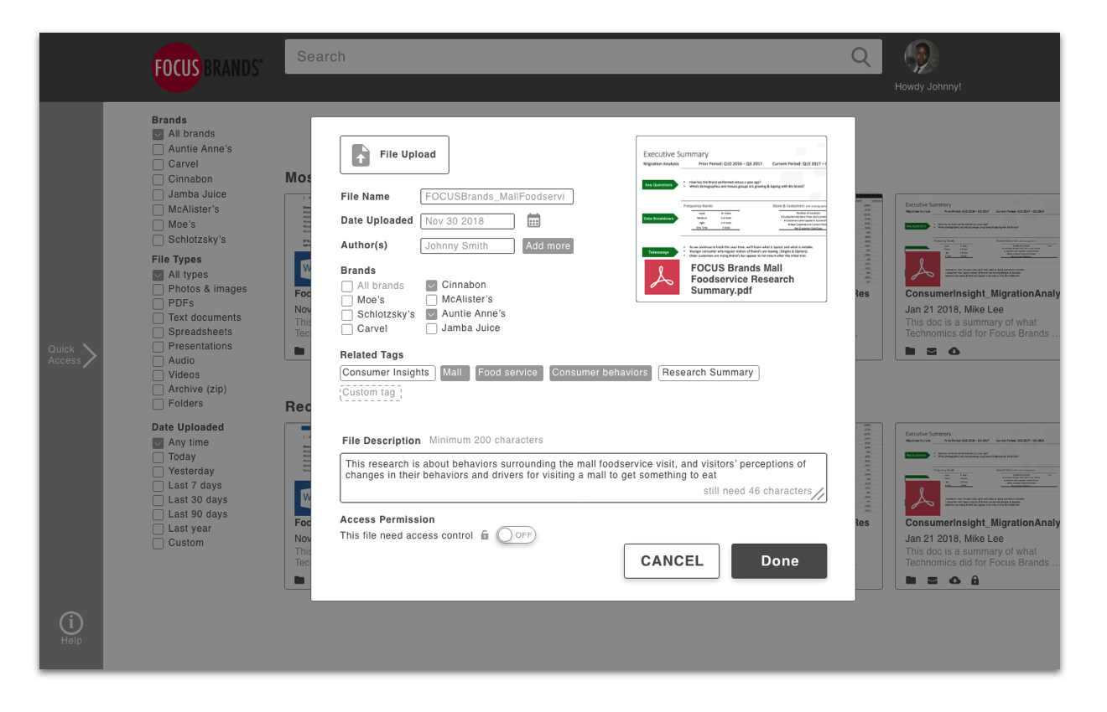This screenshot has width=1107, height=712.
Task: Check the Photos & images filter
Action: click(158, 289)
